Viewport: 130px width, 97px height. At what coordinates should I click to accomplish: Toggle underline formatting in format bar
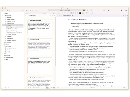click(x=69, y=13)
